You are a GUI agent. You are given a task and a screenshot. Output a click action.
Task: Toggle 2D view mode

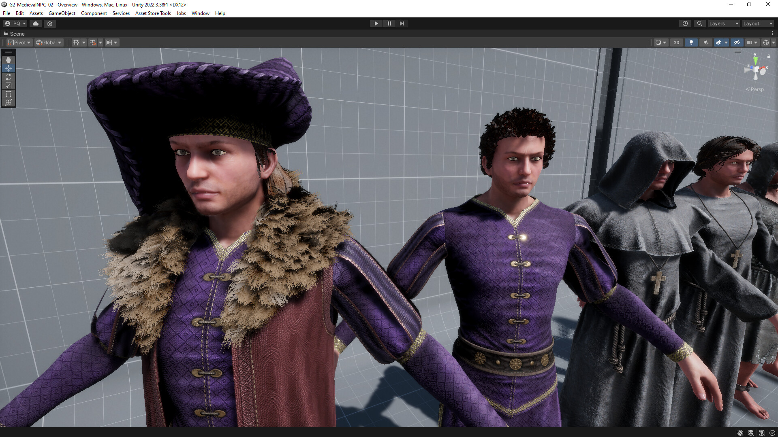point(676,42)
